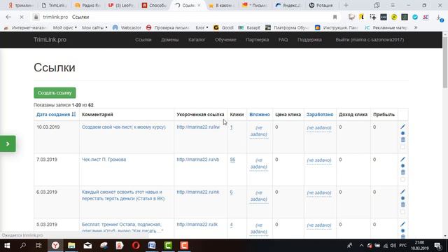The image size is (448, 252).
Task: Click the page vertical scrollbar thumb
Action: pos(445,62)
